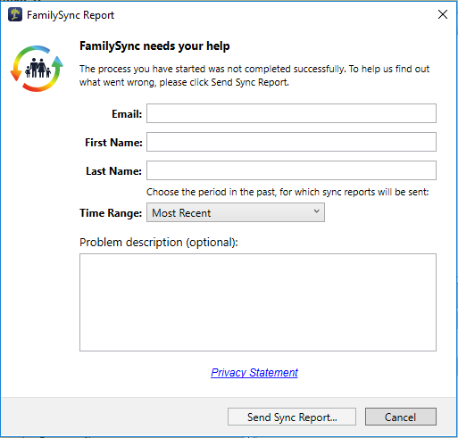This screenshot has width=458, height=438.
Task: Click the Email label
Action: pos(127,114)
